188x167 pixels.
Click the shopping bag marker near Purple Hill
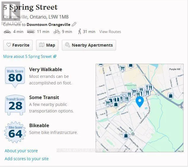pyautogui.click(x=171, y=96)
